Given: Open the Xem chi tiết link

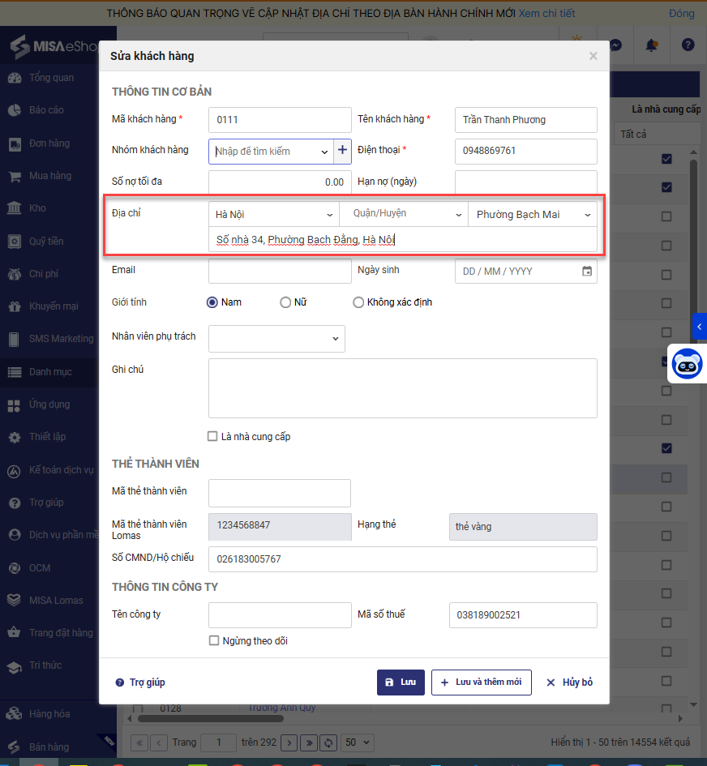Looking at the screenshot, I should (546, 13).
